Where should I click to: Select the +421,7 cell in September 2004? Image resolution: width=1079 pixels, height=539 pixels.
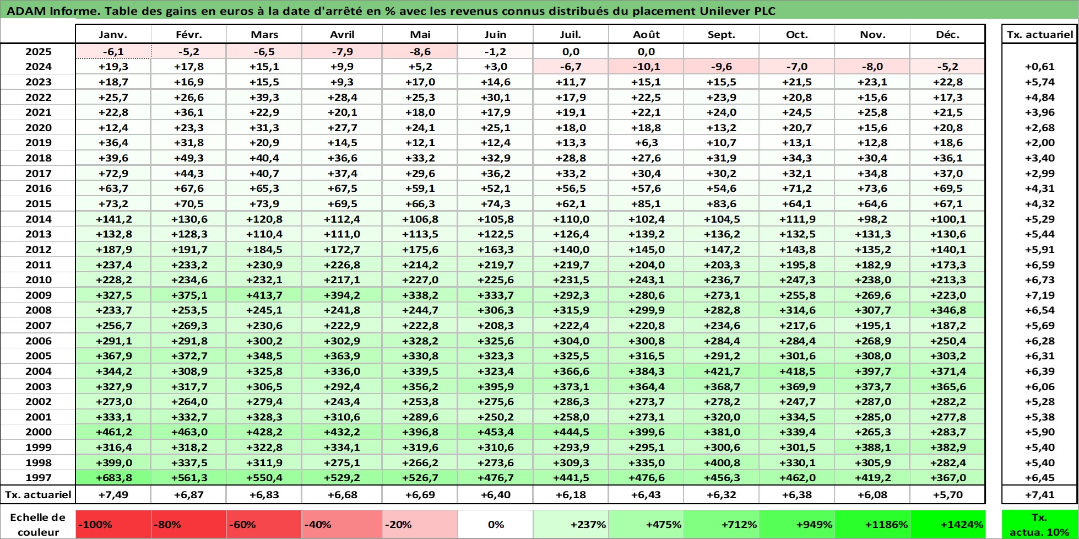pyautogui.click(x=722, y=371)
